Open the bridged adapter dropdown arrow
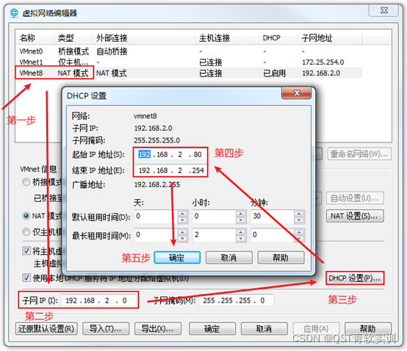The width and height of the screenshot is (407, 351). (318, 198)
